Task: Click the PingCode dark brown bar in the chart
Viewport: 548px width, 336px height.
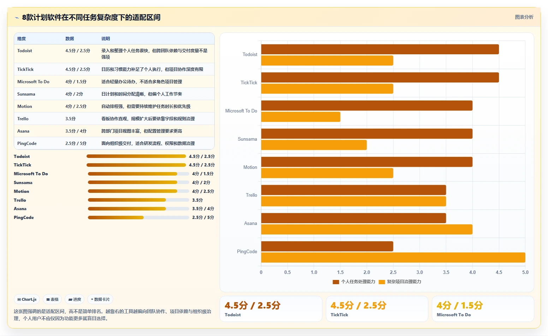Action: [327, 246]
